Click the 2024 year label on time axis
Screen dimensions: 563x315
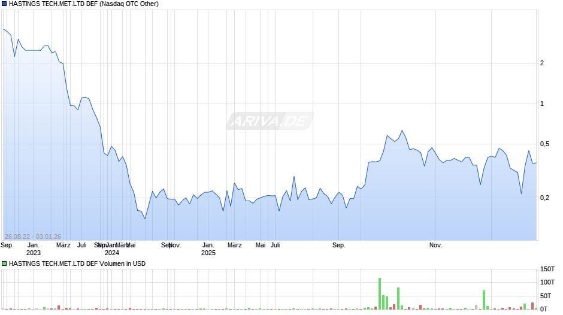pyautogui.click(x=111, y=253)
